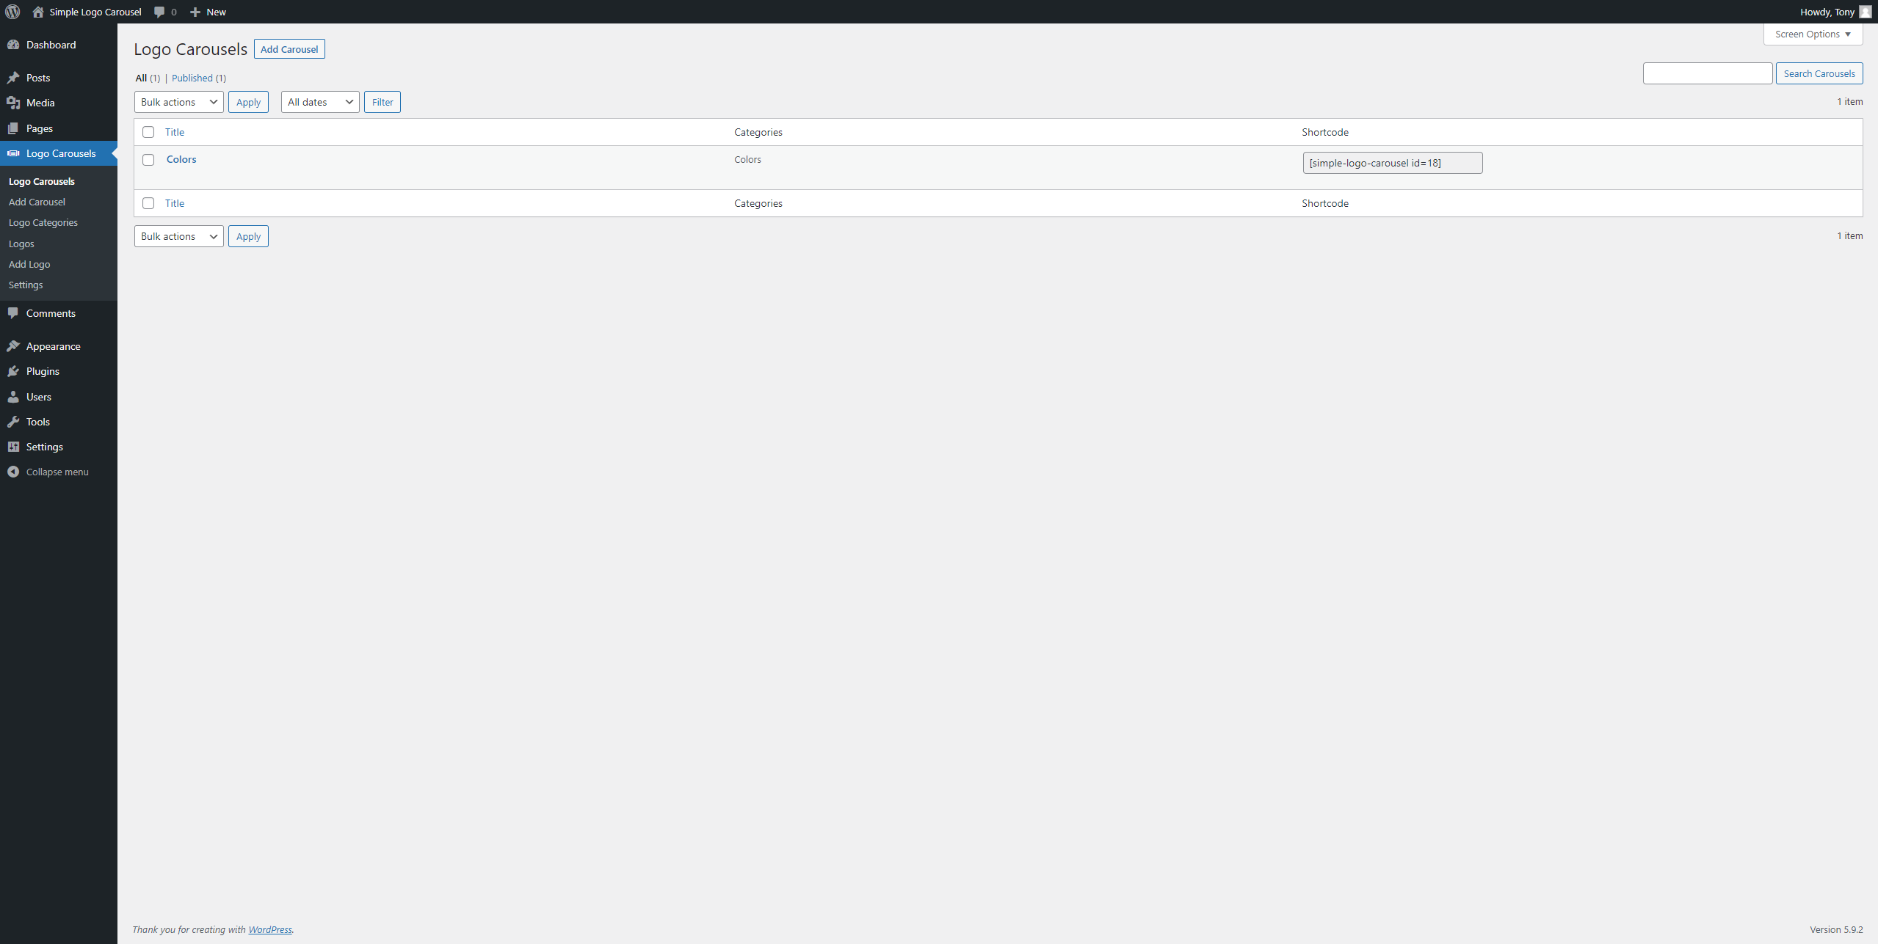This screenshot has height=944, width=1878.
Task: Click the Users person icon
Action: tap(13, 397)
